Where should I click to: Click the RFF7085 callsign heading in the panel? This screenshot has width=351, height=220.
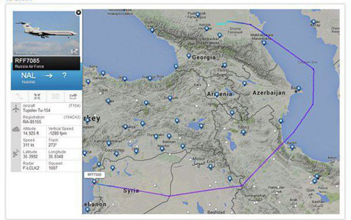coord(27,61)
